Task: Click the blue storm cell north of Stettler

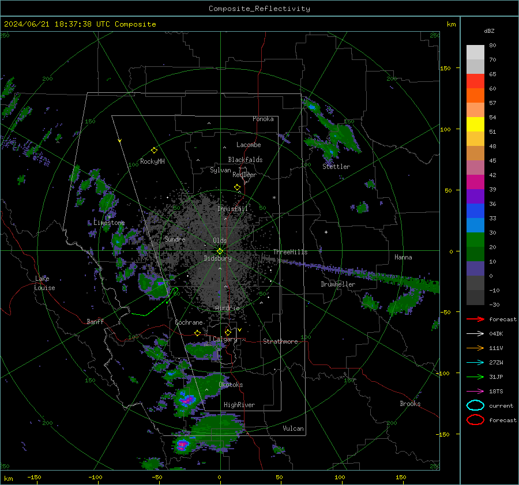Action: click(x=312, y=107)
